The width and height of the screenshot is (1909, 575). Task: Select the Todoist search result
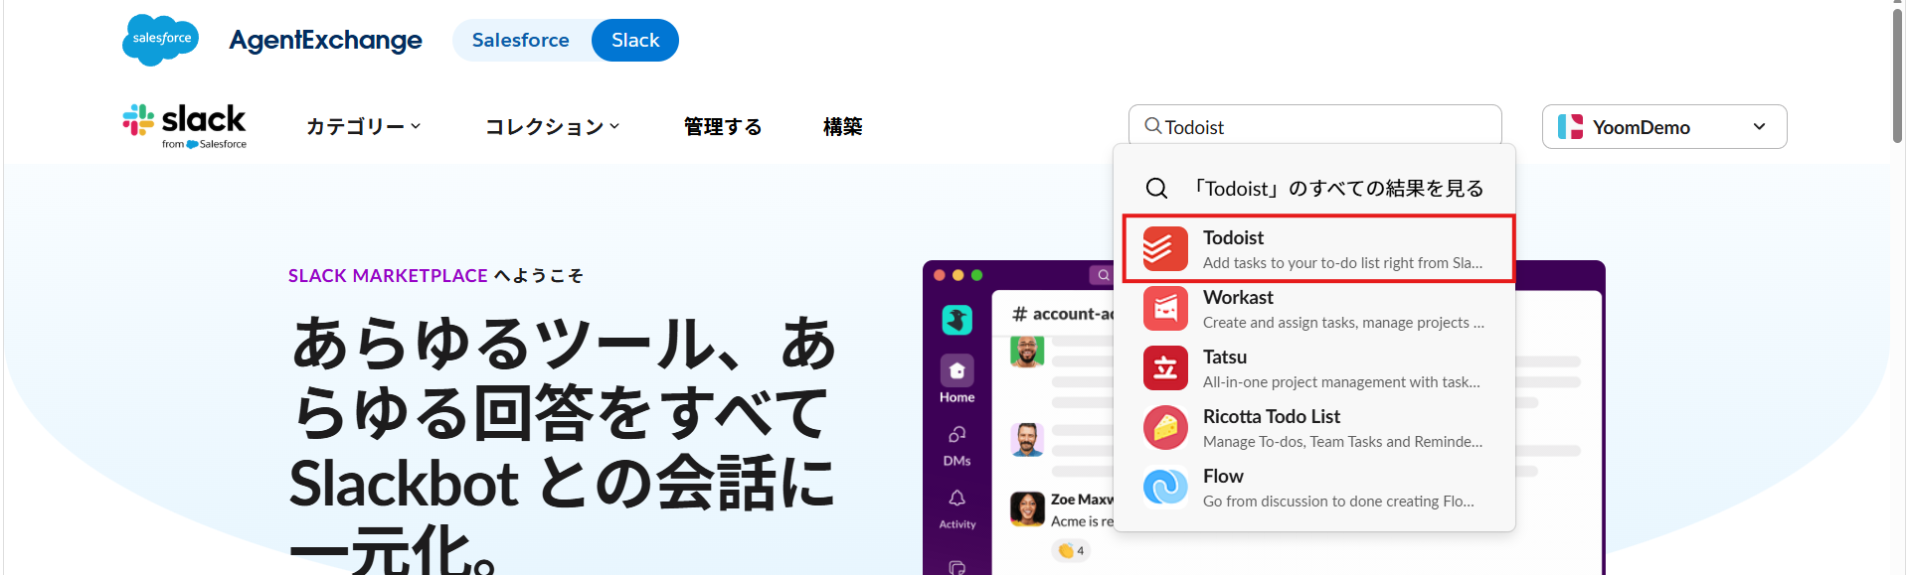pyautogui.click(x=1318, y=248)
